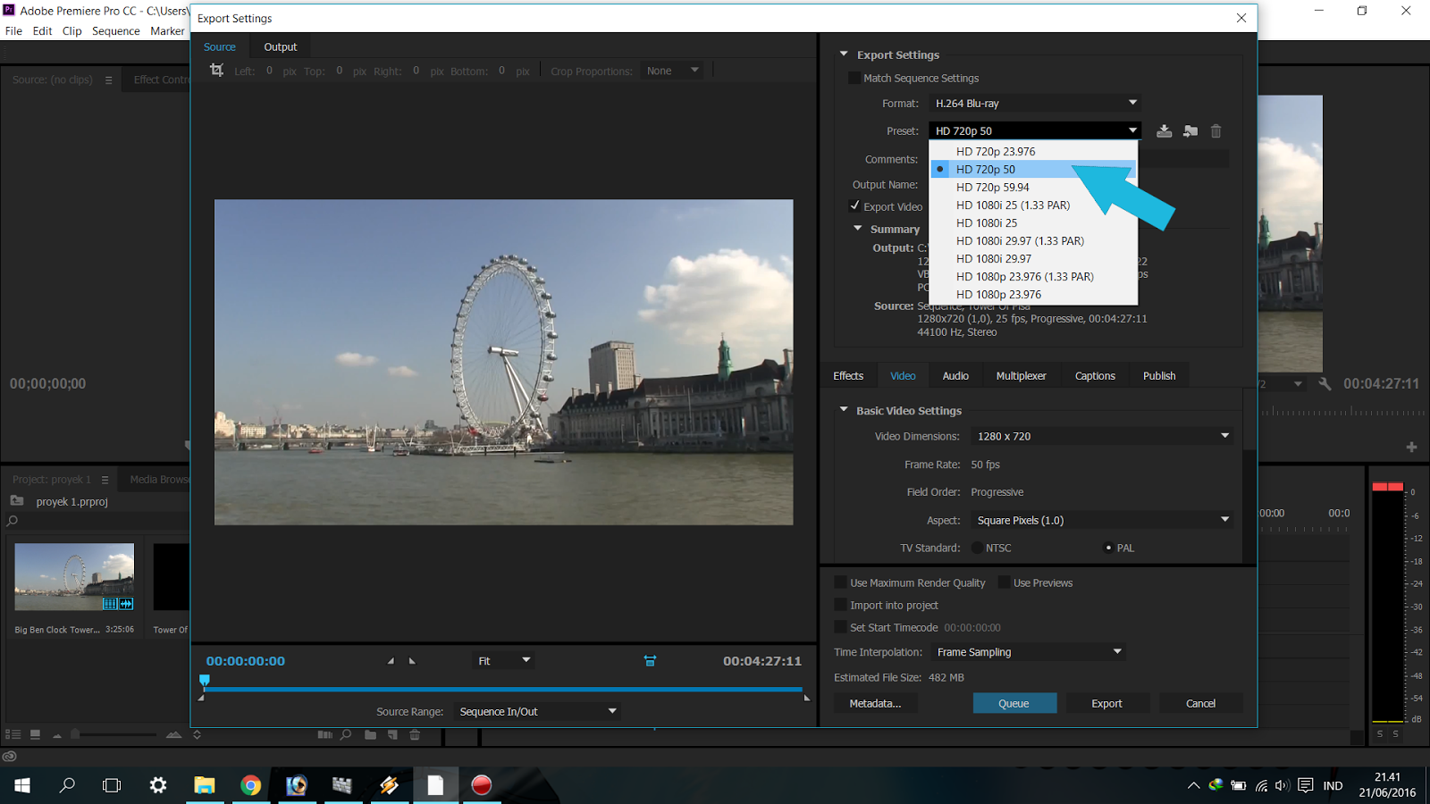Viewport: 1430px width, 804px height.
Task: Enable Use Maximum Render Quality
Action: [x=840, y=582]
